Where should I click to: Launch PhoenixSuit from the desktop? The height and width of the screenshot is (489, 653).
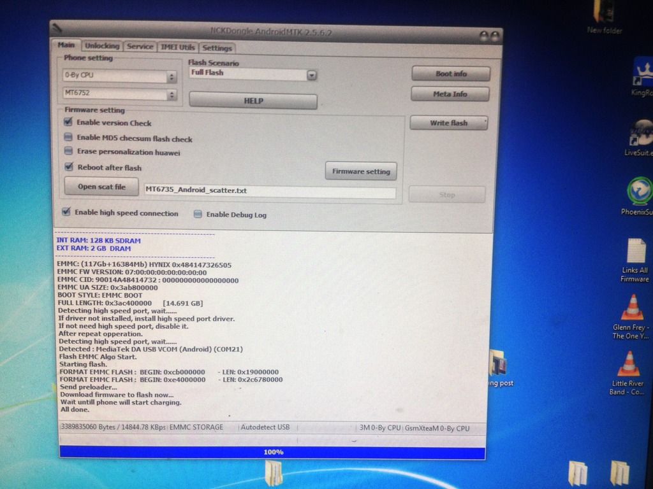tap(639, 191)
